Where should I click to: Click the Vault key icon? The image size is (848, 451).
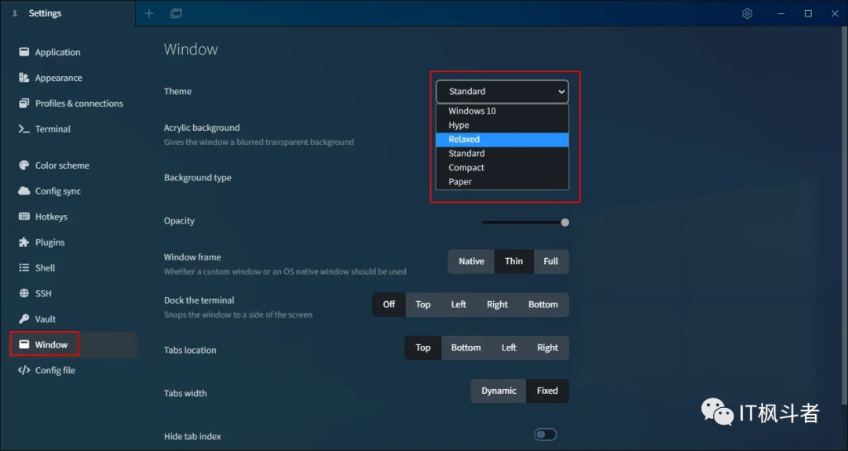click(24, 318)
